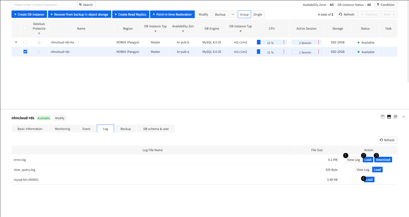Switch to the Event tab
This screenshot has height=217, width=409.
click(86, 129)
